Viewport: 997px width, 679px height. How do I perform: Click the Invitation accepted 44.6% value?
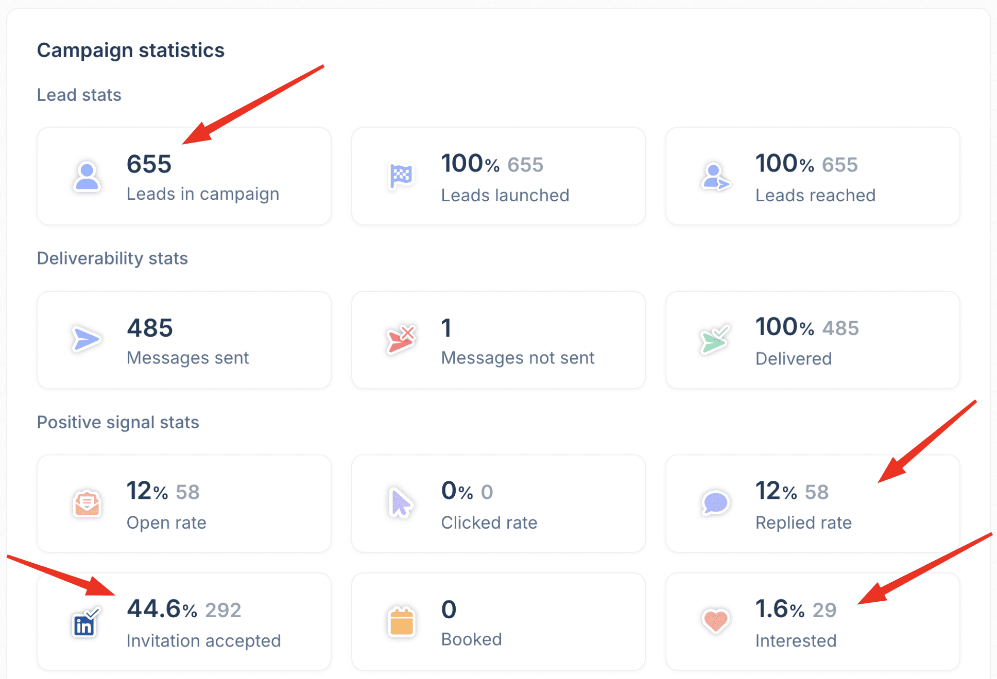coord(162,610)
